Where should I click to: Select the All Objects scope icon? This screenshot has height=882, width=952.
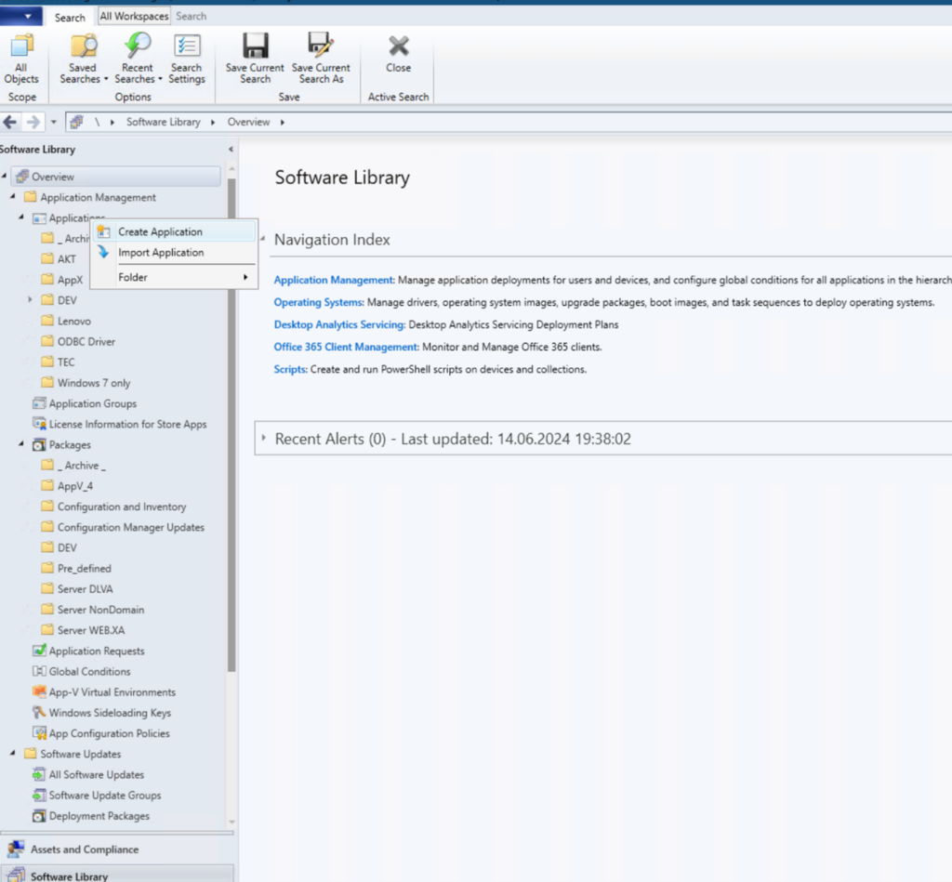[20, 56]
